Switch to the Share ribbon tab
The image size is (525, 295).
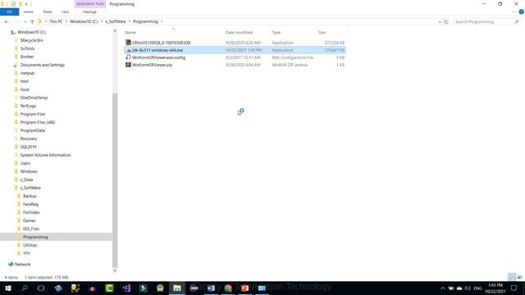pyautogui.click(x=48, y=11)
